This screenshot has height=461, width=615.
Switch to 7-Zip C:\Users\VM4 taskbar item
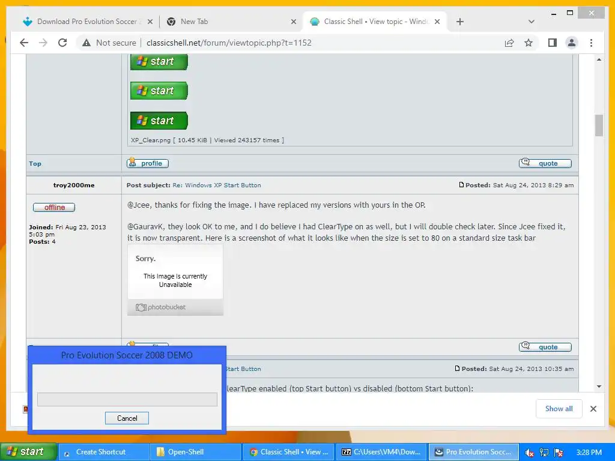coord(381,452)
